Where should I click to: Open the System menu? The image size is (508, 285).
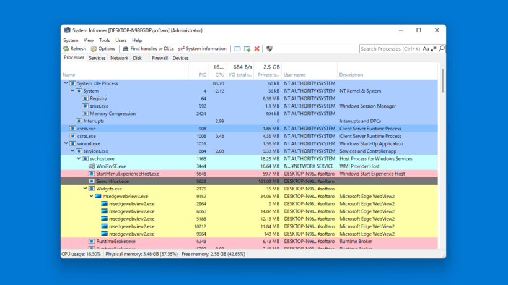point(71,40)
